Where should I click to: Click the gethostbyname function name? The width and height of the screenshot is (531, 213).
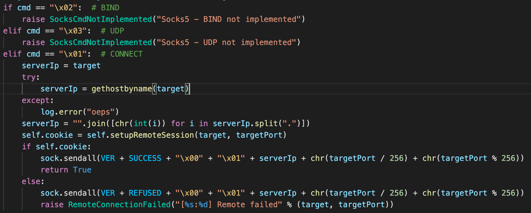coord(121,89)
